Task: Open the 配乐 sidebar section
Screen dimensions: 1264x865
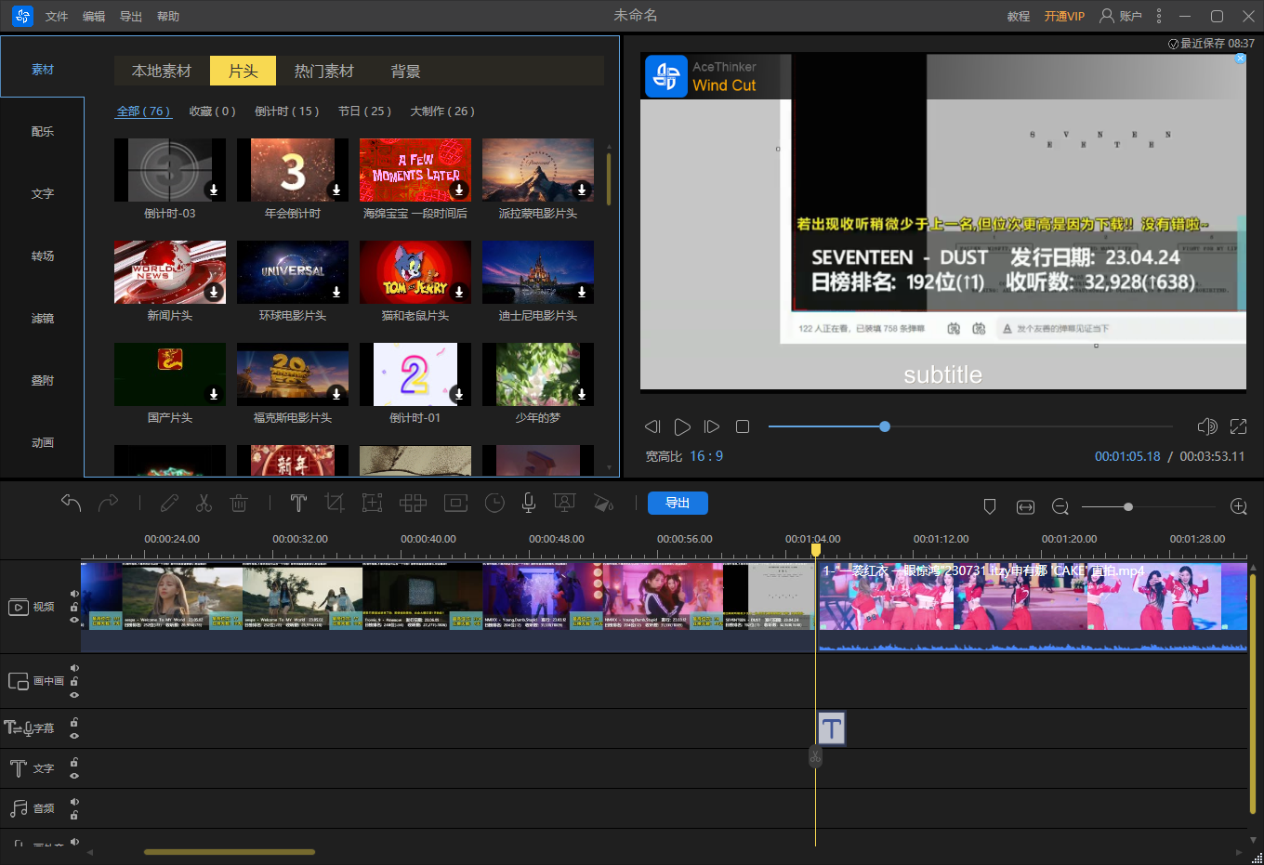Action: [x=43, y=132]
